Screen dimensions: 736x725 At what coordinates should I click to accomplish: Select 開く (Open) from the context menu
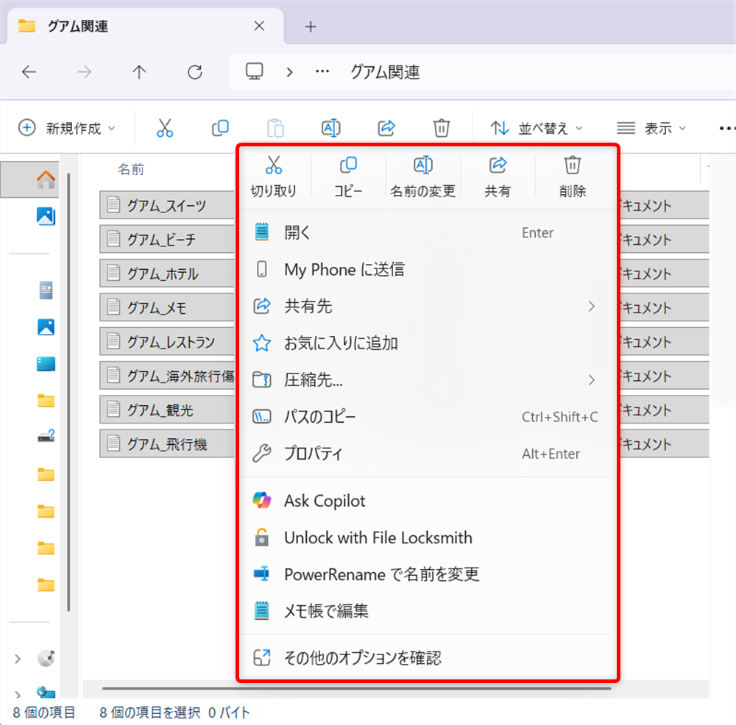click(296, 232)
